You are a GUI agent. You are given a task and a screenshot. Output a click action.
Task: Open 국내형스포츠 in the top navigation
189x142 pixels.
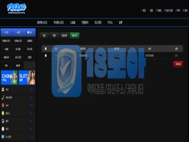[x=59, y=22]
